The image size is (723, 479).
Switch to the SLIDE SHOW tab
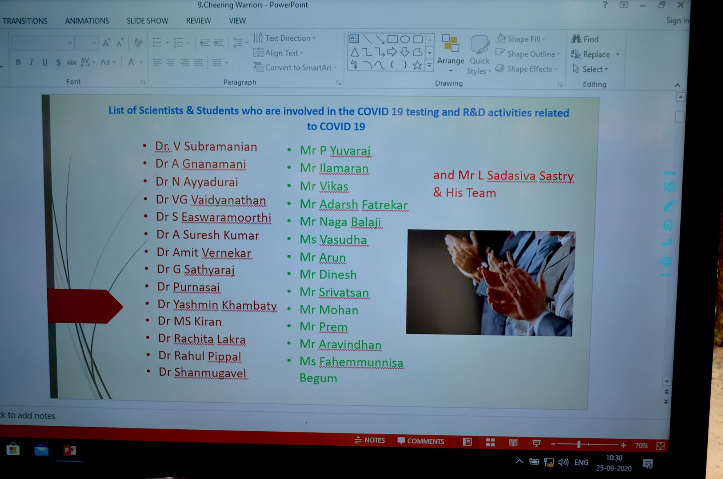coord(147,21)
